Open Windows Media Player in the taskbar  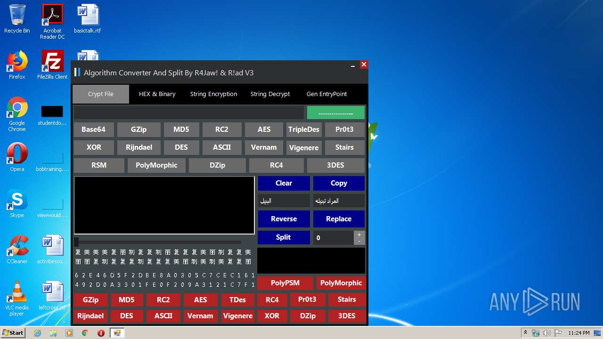69,333
